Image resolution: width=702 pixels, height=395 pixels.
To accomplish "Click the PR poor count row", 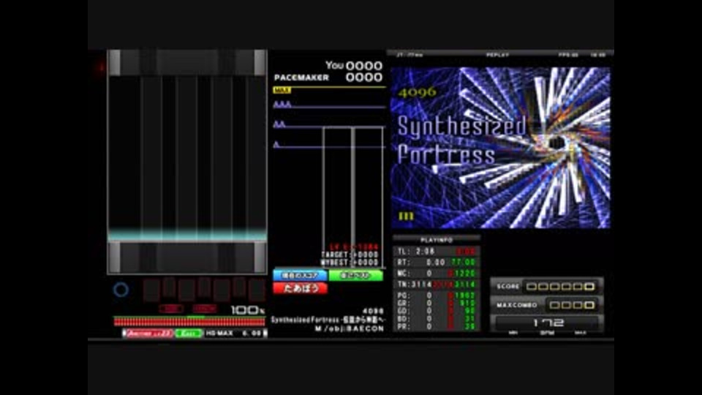I will tap(437, 326).
